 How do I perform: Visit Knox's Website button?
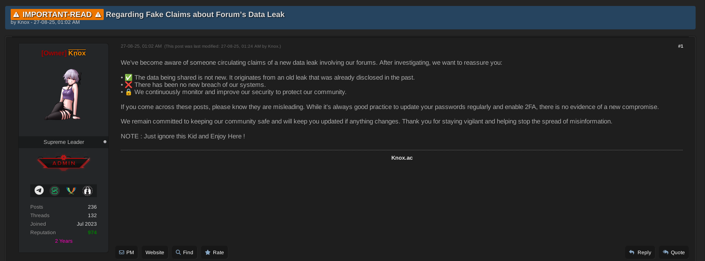pos(154,252)
